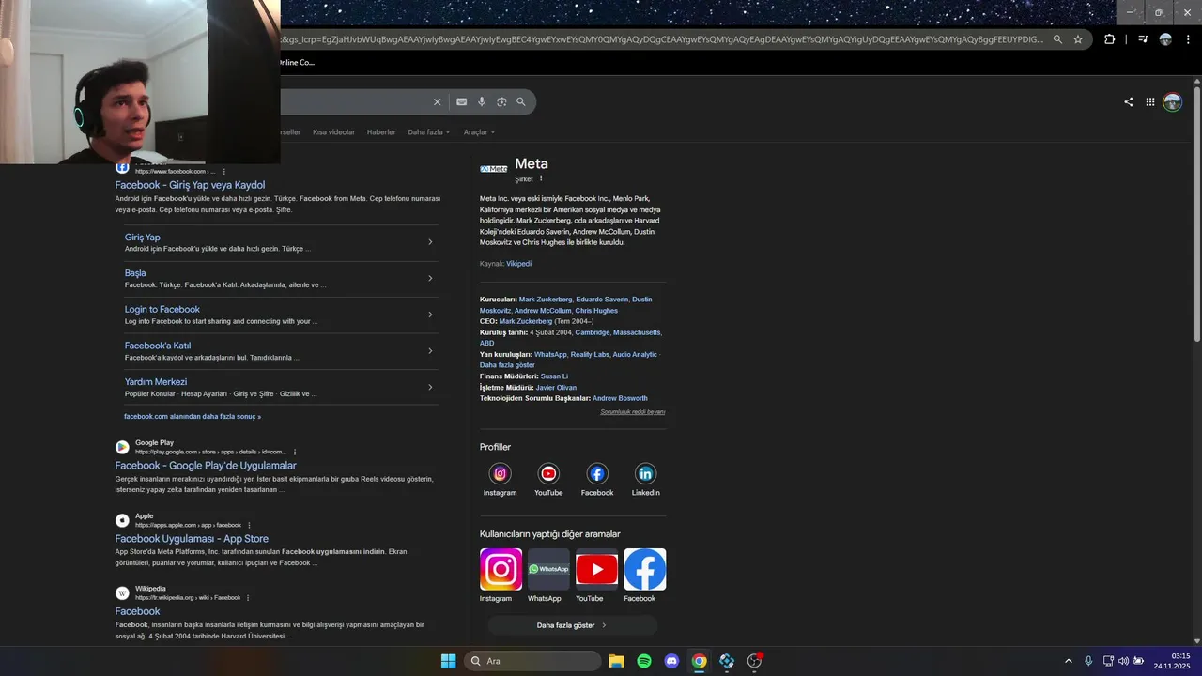The image size is (1202, 676).
Task: Open the Daha fazla dropdown
Action: coord(429,132)
